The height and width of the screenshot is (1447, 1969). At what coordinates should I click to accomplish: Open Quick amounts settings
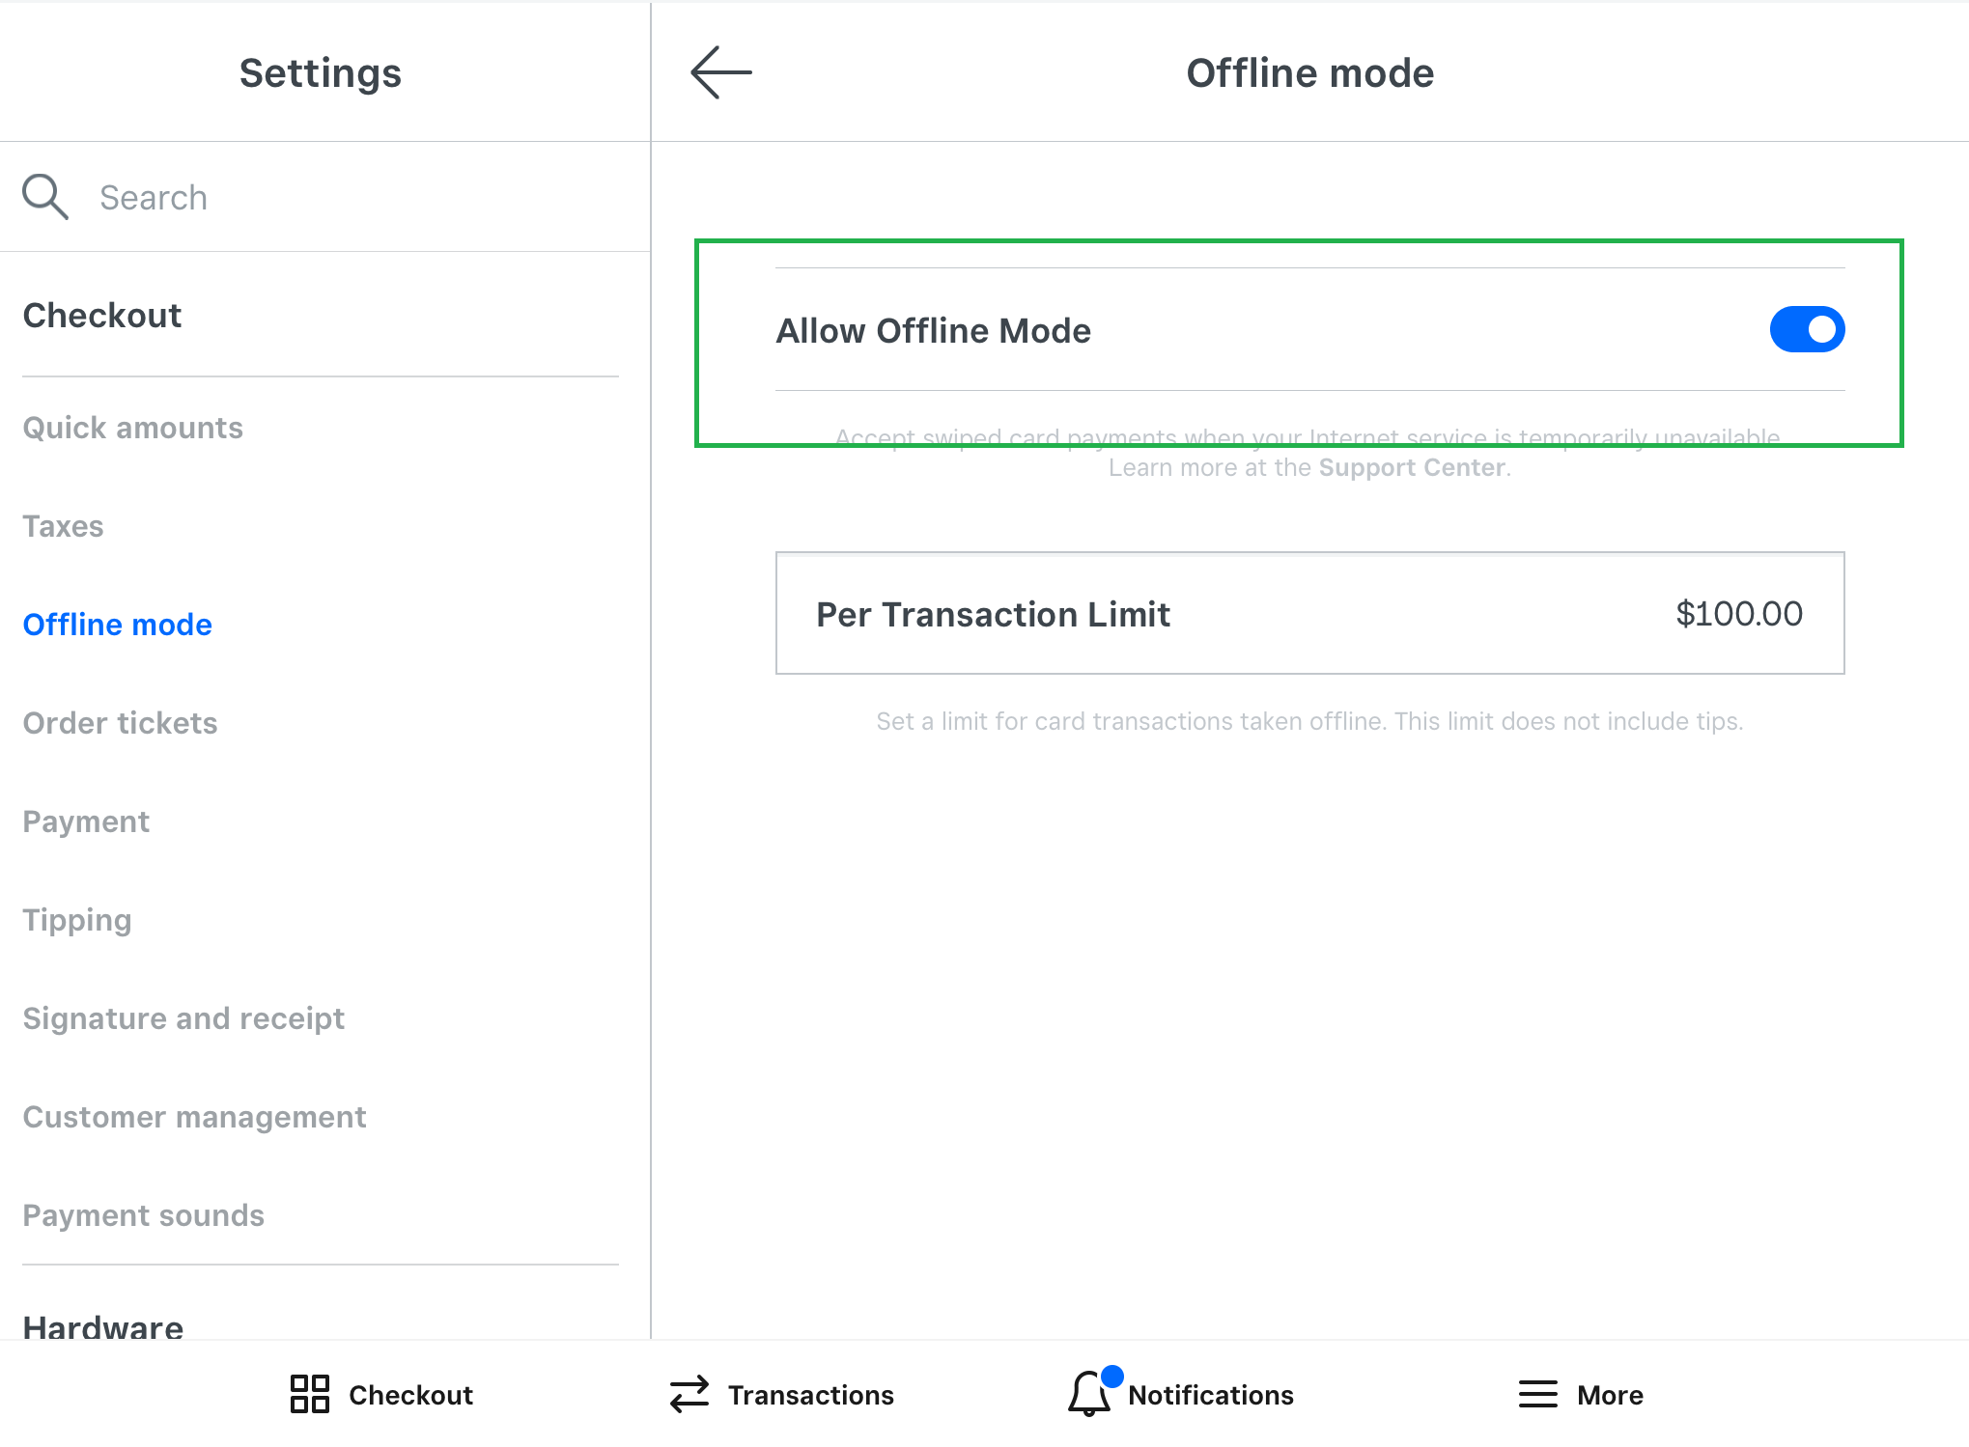[x=133, y=428]
